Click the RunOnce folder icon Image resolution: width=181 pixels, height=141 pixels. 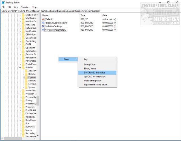point(23,127)
